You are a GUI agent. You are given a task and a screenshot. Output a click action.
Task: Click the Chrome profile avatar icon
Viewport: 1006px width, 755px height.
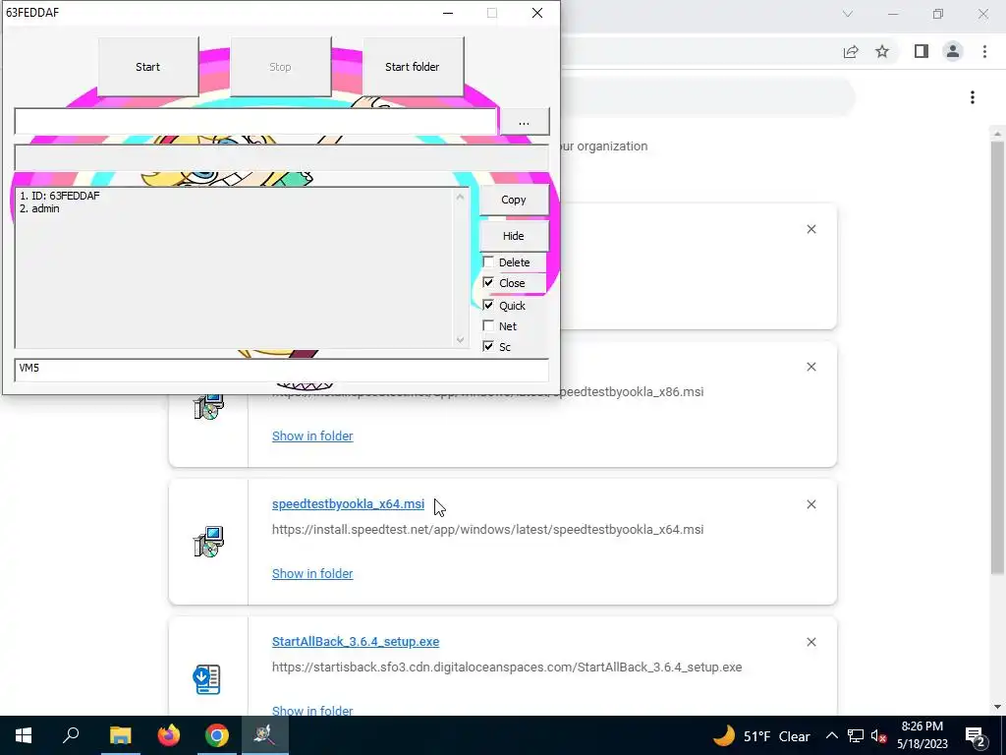pos(953,51)
